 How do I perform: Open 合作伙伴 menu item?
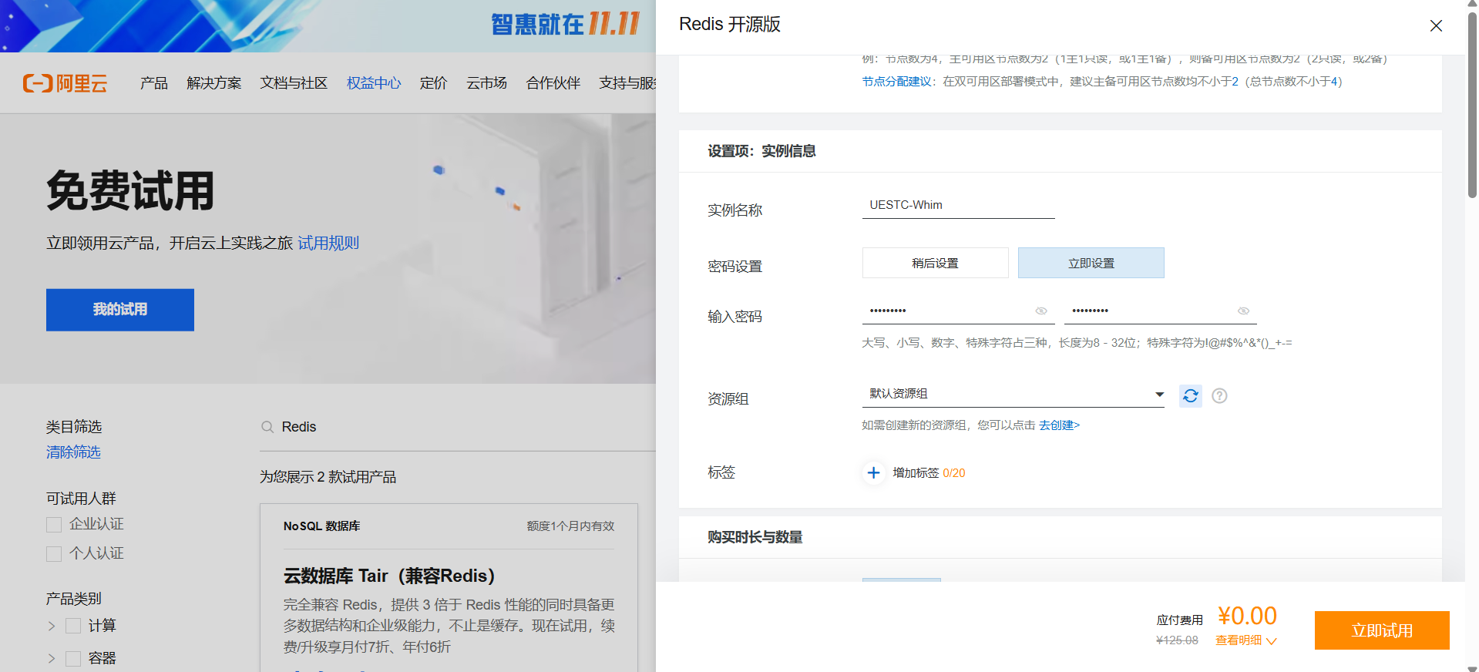point(553,82)
